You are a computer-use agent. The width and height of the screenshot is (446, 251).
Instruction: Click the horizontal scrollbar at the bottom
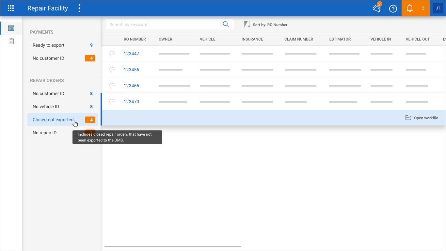(x=173, y=246)
